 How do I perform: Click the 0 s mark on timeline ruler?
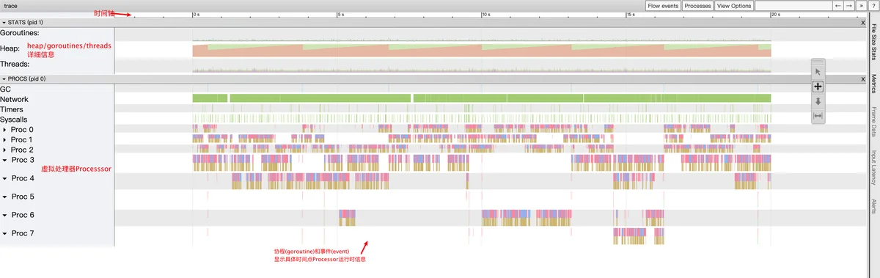click(197, 15)
